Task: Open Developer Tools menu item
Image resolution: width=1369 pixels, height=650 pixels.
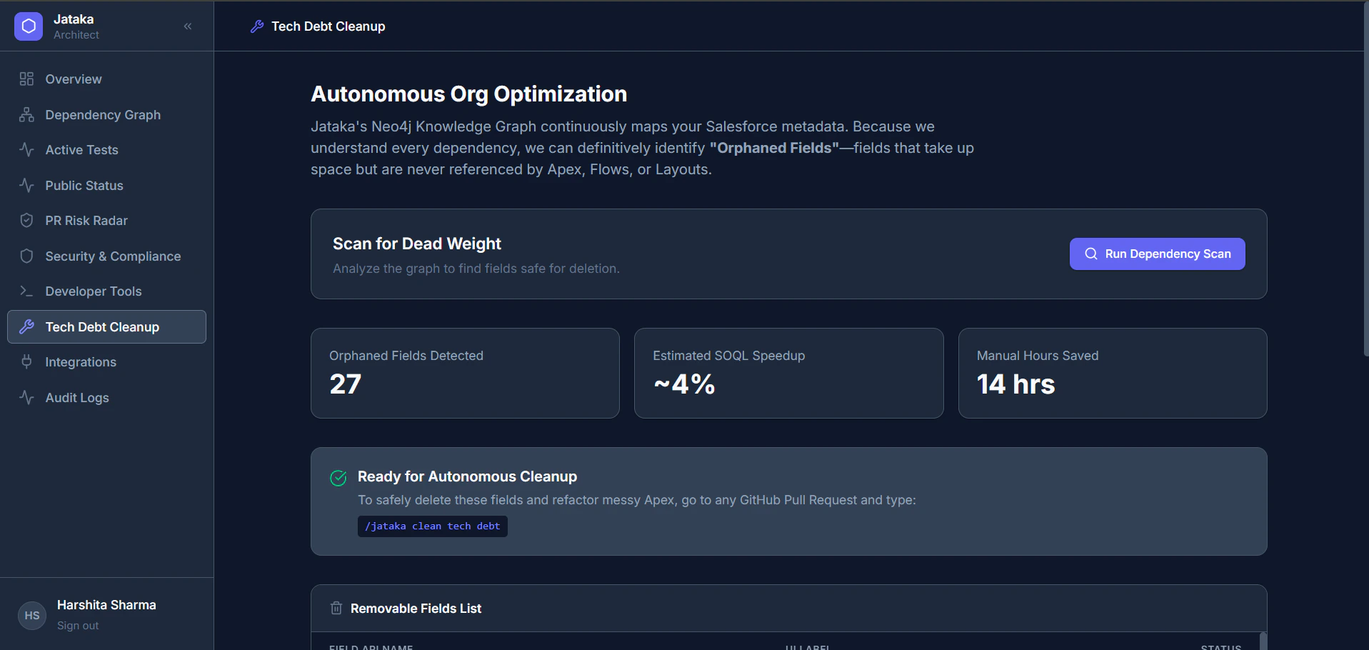Action: [107, 291]
